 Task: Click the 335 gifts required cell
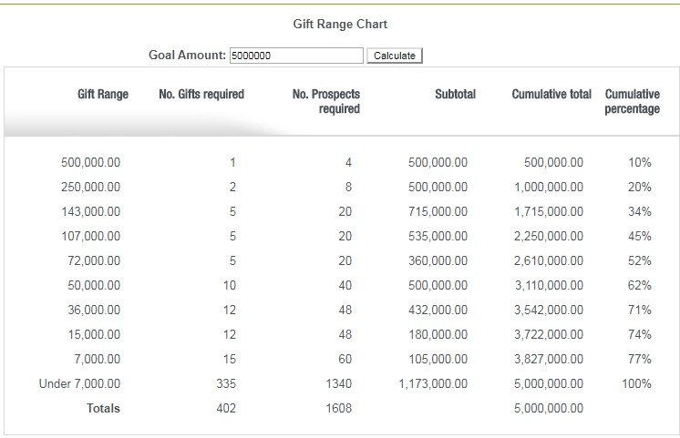point(226,383)
